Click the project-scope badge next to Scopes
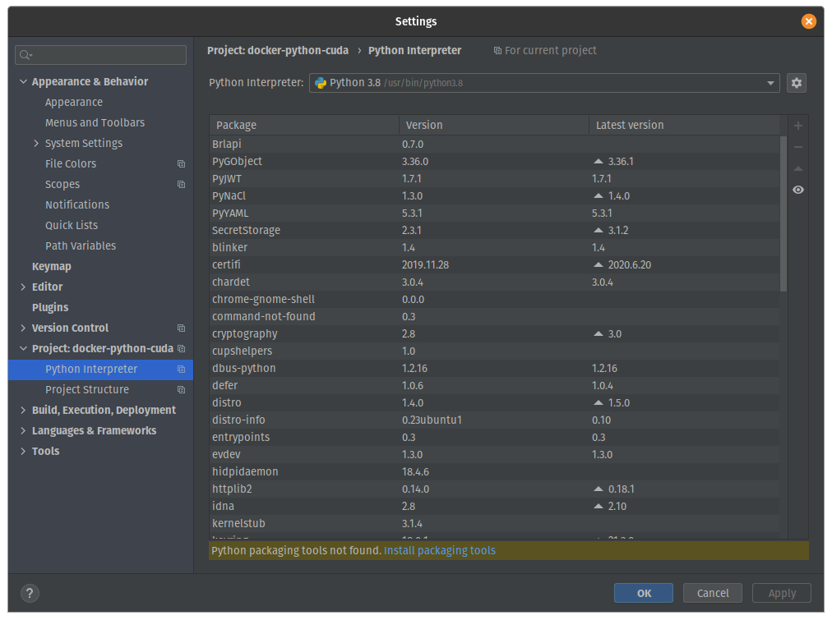Viewport: 832px width, 620px height. [x=181, y=184]
